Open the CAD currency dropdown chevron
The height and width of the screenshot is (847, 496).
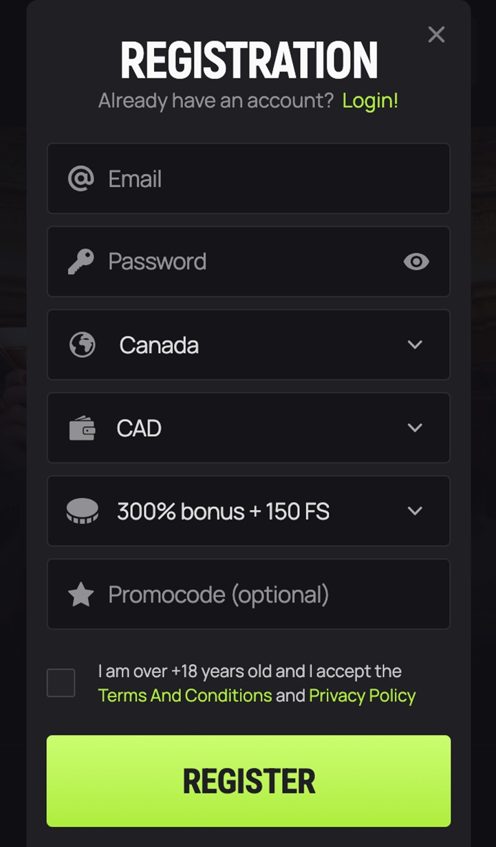pyautogui.click(x=415, y=428)
